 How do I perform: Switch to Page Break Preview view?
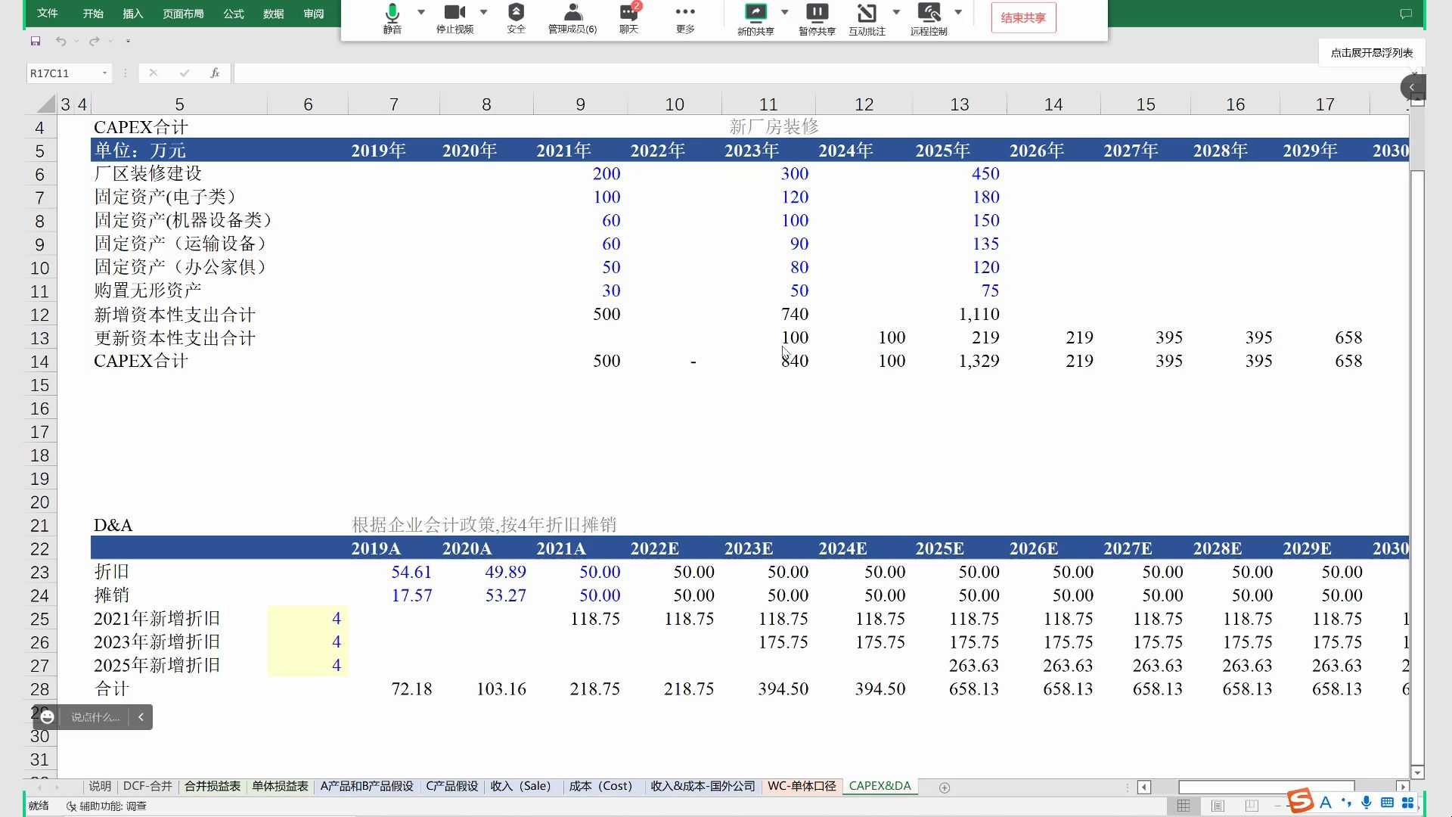[1252, 806]
